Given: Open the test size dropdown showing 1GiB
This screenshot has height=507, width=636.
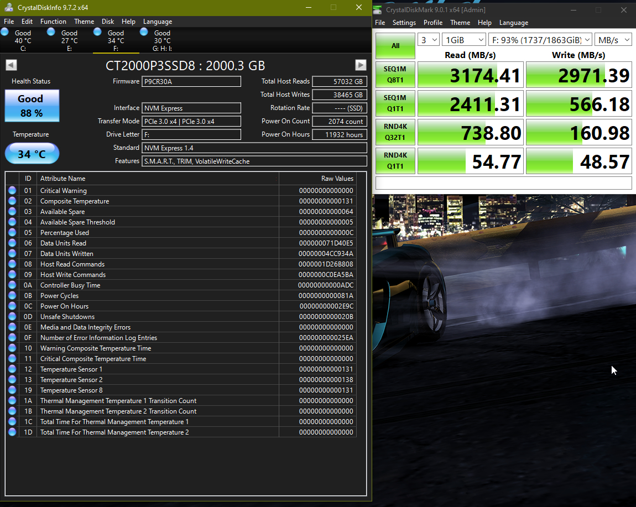Looking at the screenshot, I should tap(463, 40).
